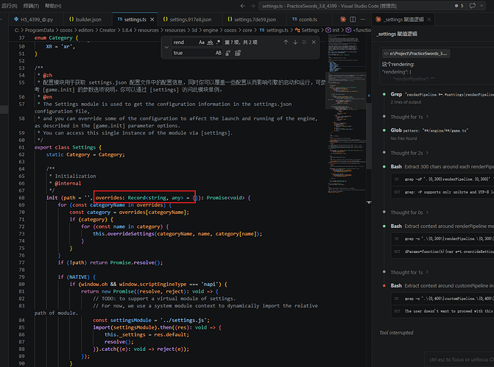Image resolution: width=494 pixels, height=367 pixels.
Task: Open the chat icon in the title bar
Action: (x=472, y=6)
